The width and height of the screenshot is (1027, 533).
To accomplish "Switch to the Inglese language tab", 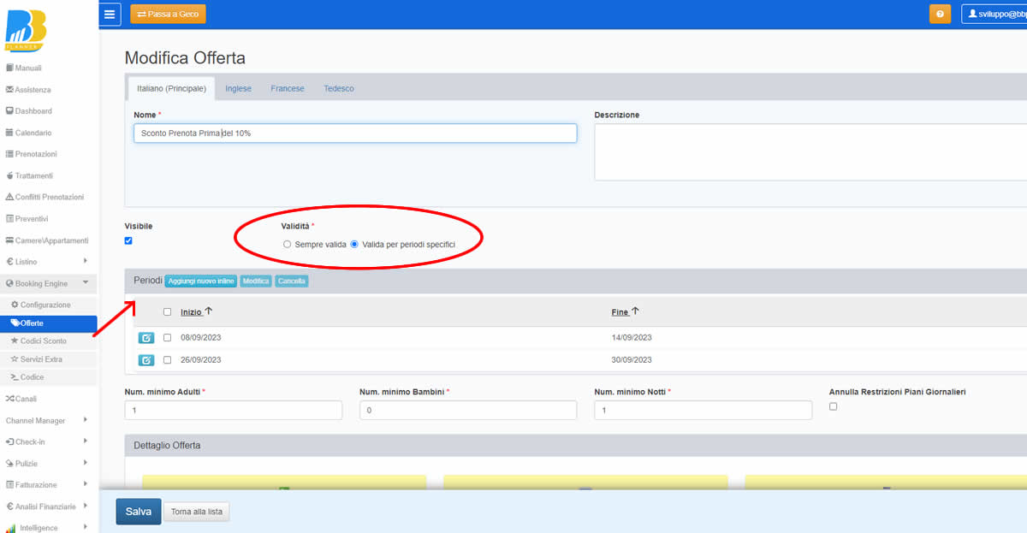I will [x=238, y=88].
